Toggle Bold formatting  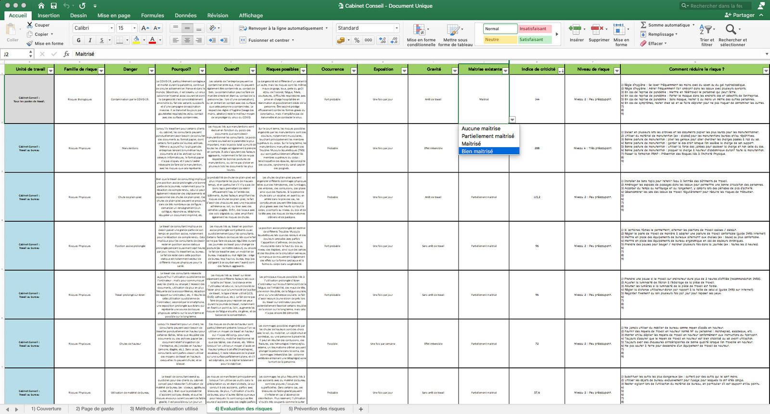(x=78, y=40)
